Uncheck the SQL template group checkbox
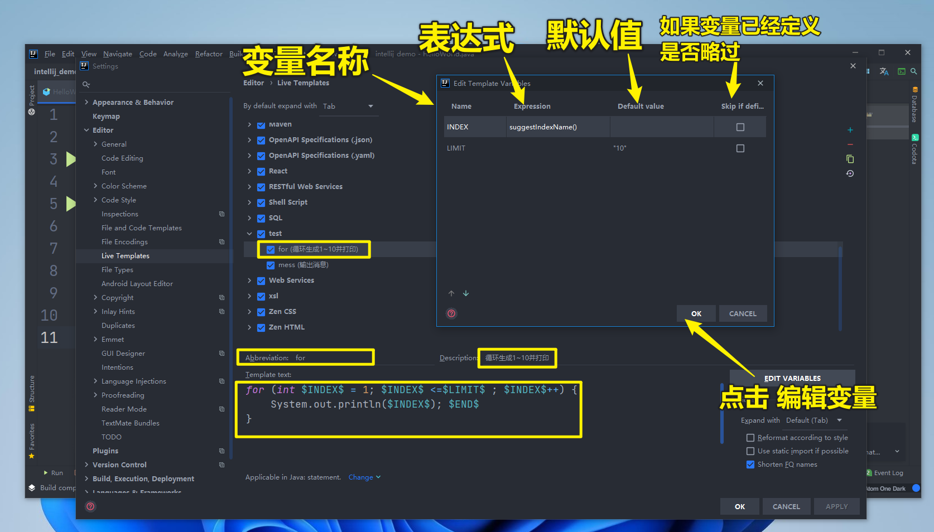Image resolution: width=934 pixels, height=532 pixels. click(261, 218)
